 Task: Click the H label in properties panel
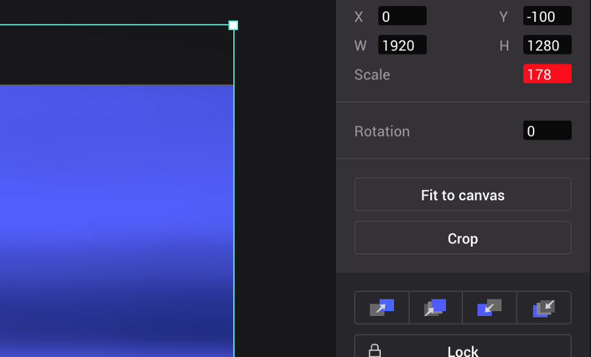click(504, 46)
